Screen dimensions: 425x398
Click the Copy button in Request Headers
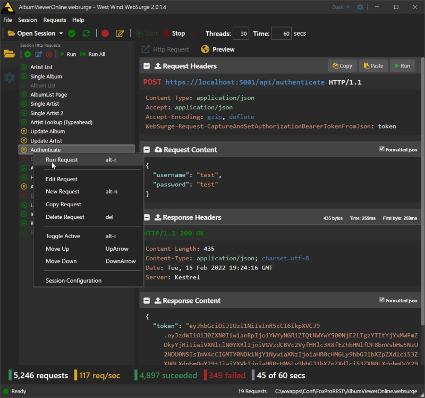coord(342,66)
